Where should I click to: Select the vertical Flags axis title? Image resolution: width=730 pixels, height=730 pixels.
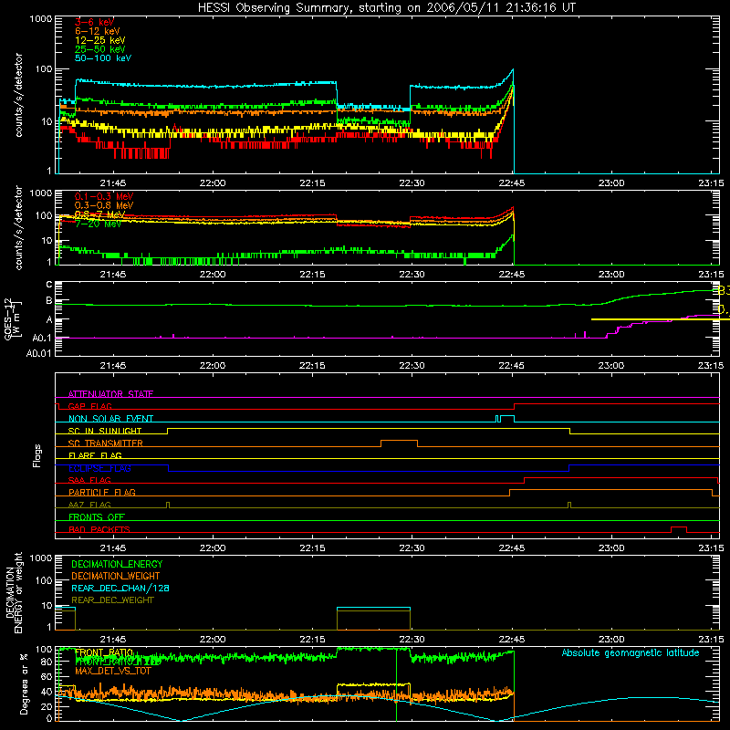click(x=37, y=455)
